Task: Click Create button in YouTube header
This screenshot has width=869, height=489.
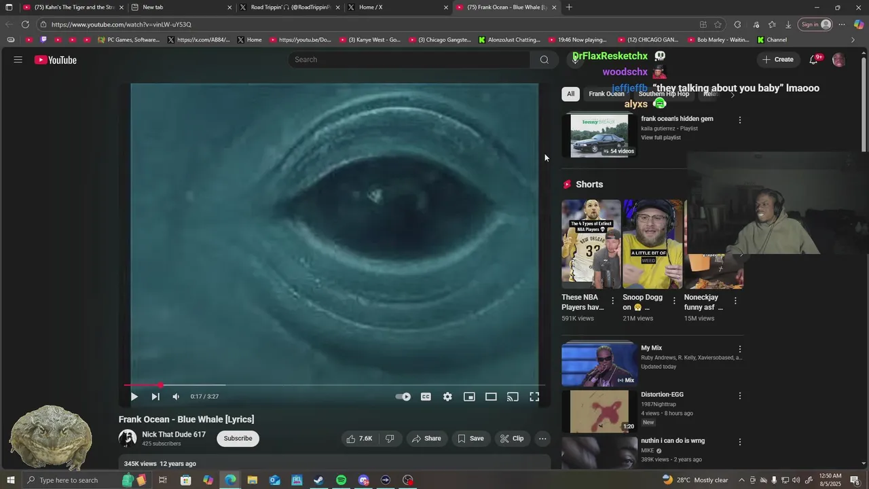Action: click(x=778, y=60)
